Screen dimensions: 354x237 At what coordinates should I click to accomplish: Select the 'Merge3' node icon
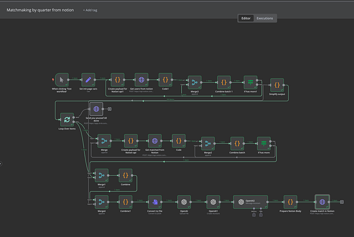coord(194,82)
